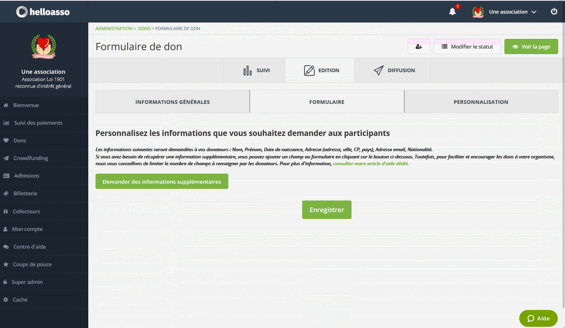
Task: Expand the Une association account dropdown
Action: 512,12
